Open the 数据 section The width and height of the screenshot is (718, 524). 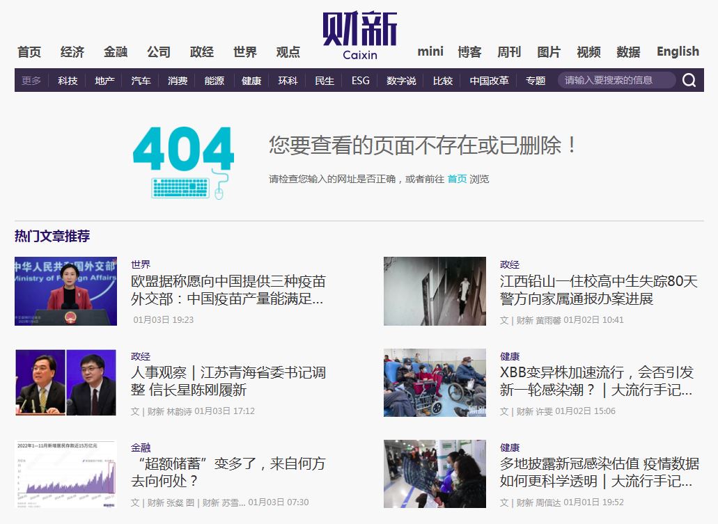coord(628,51)
